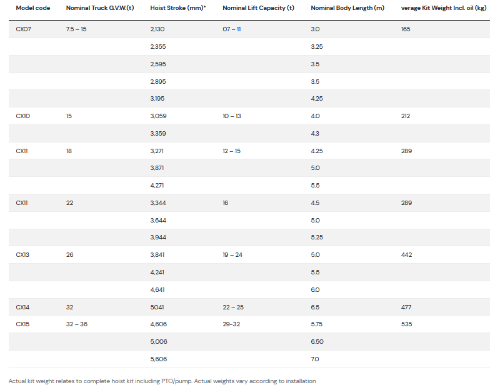This screenshot has width=490, height=385.
Task: Select the Hoist Stroke (mm) column header
Action: (x=178, y=7)
